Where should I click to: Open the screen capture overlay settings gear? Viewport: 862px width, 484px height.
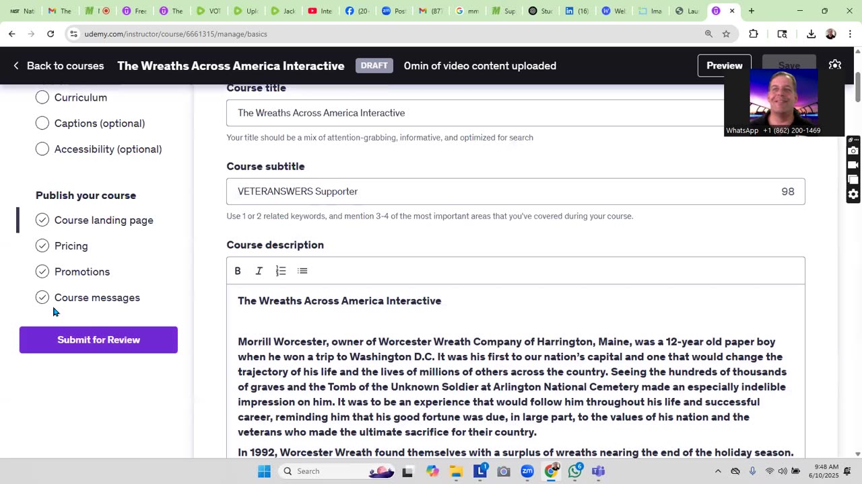coord(853,195)
